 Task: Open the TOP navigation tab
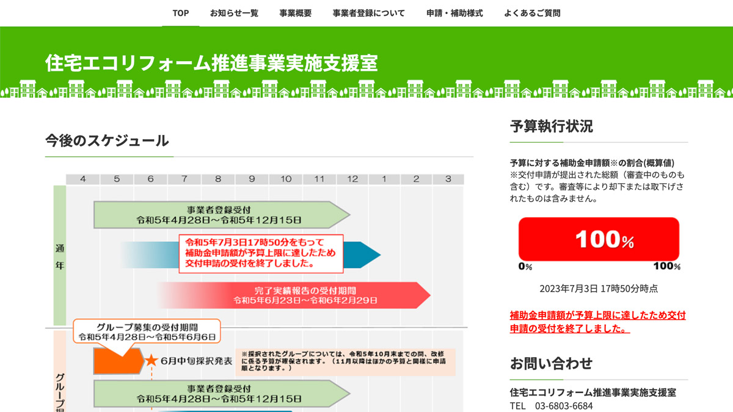pos(181,13)
